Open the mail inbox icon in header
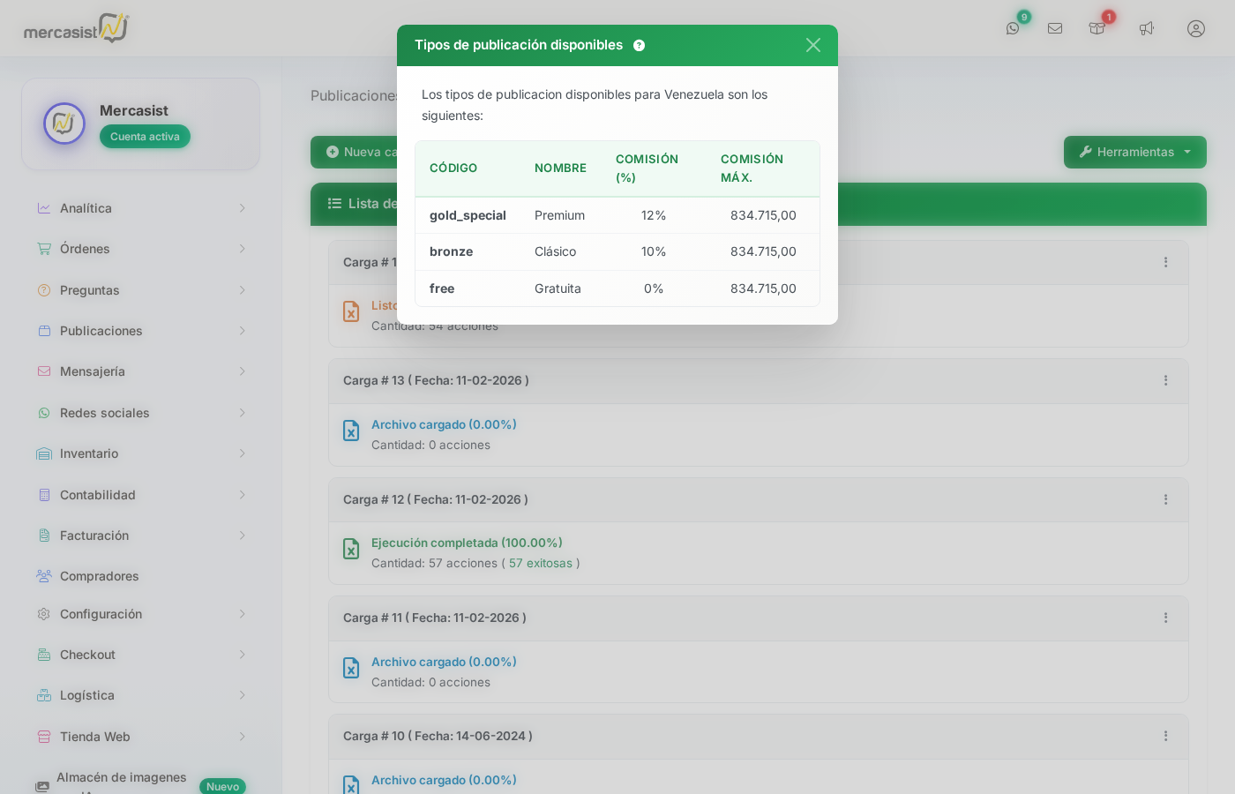 tap(1055, 28)
